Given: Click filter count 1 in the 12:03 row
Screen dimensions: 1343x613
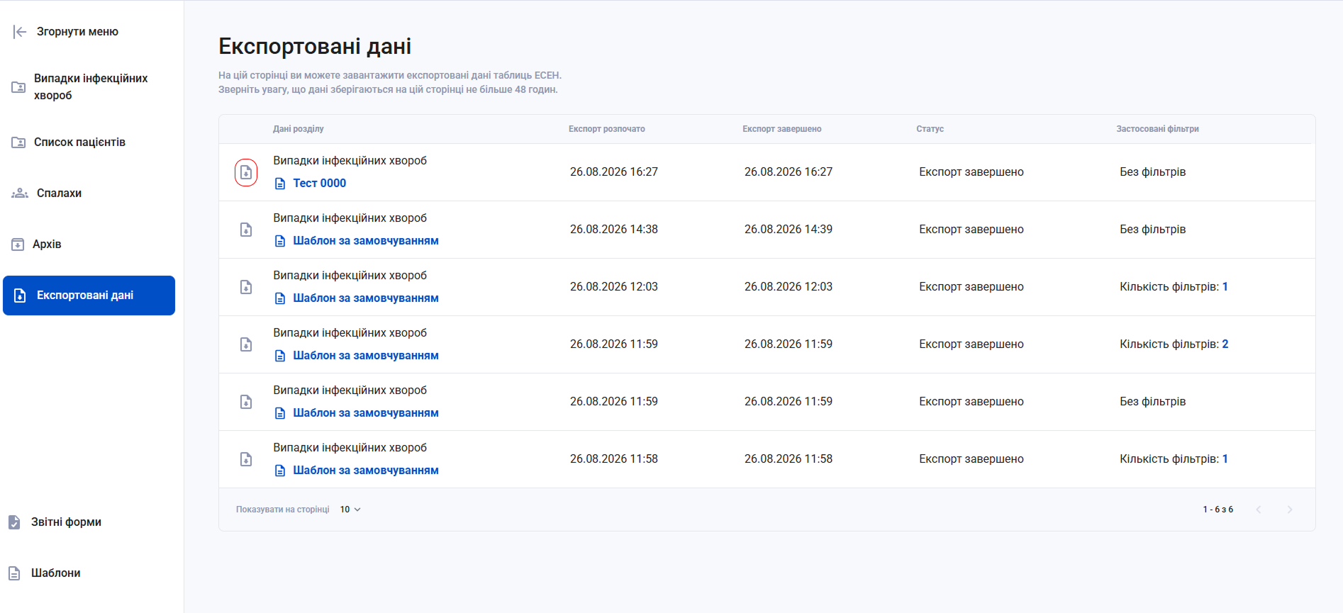Looking at the screenshot, I should [1225, 287].
